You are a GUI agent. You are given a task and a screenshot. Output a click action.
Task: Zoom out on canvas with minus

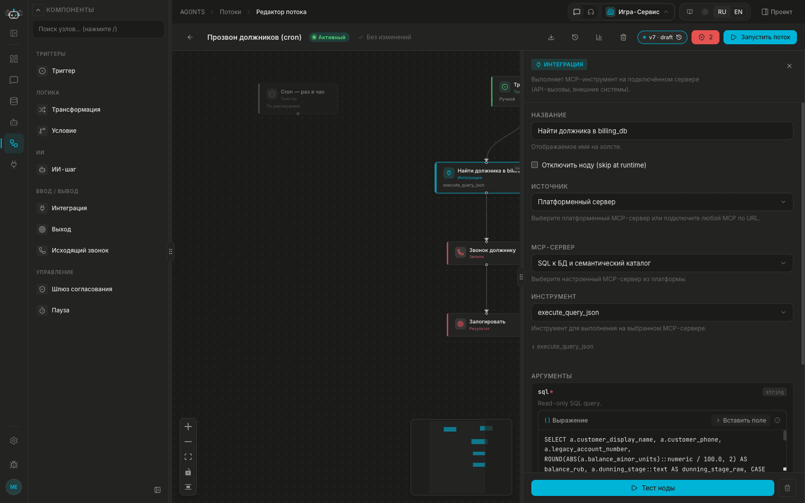[188, 442]
